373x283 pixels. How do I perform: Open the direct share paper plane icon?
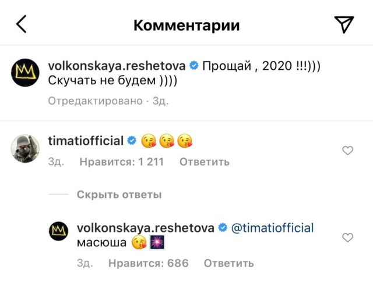(x=344, y=24)
